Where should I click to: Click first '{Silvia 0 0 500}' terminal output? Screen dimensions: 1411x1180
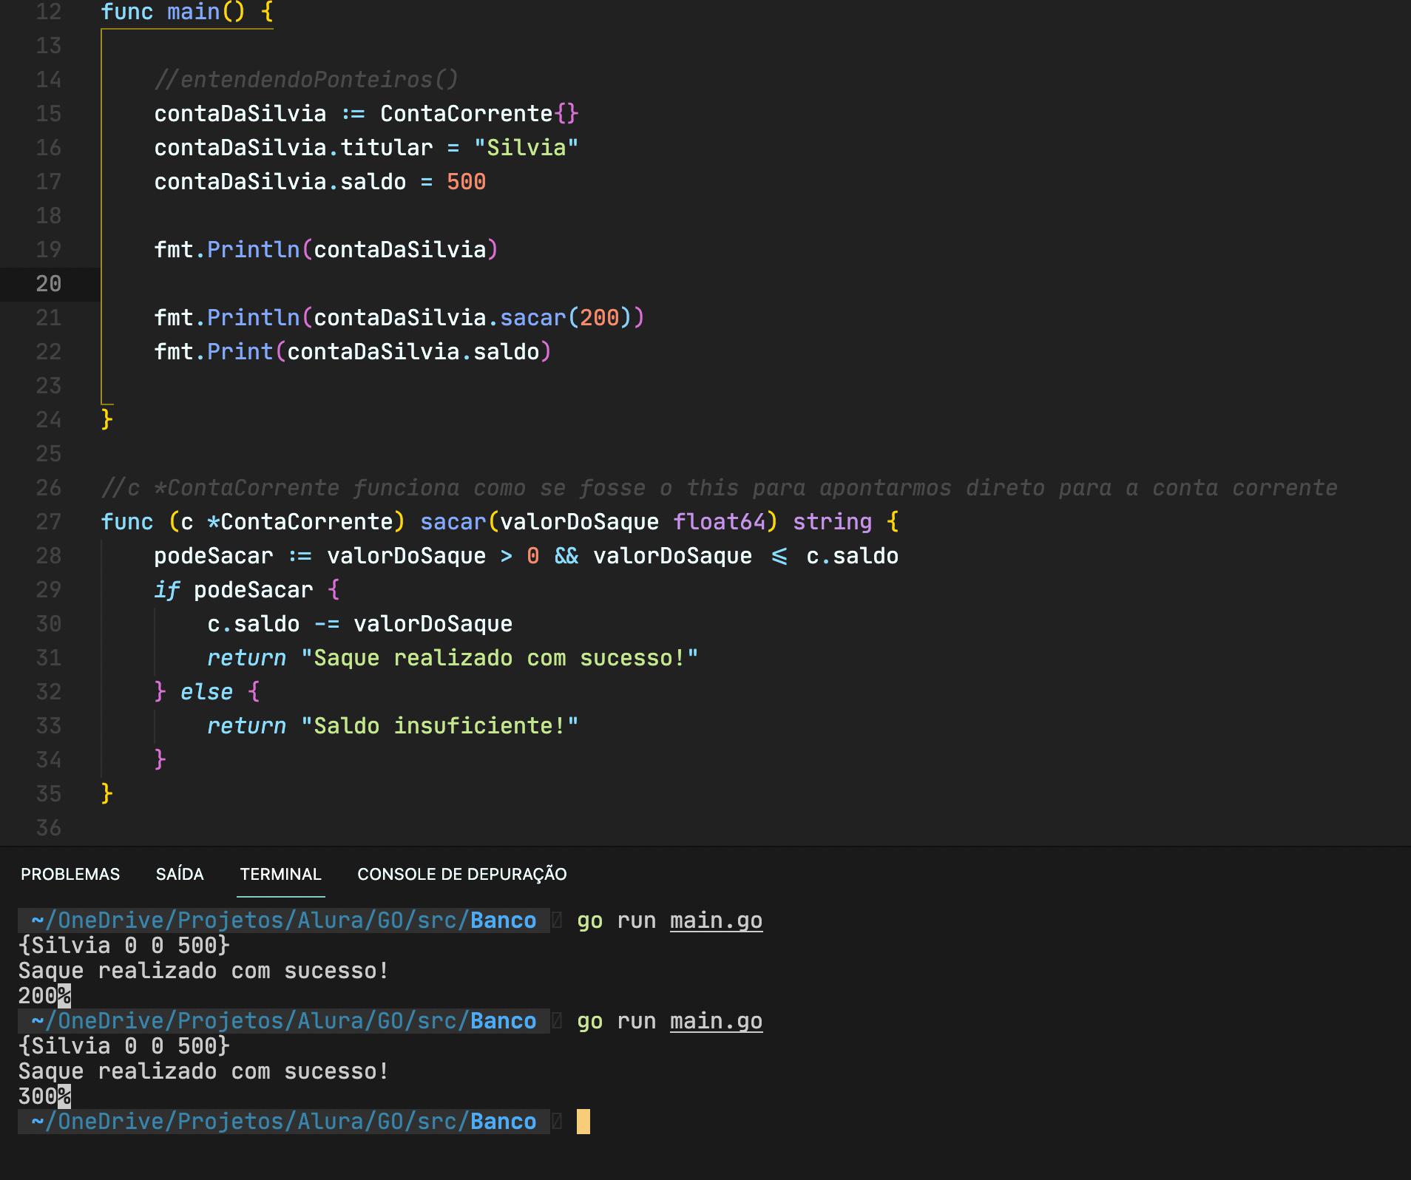[124, 946]
